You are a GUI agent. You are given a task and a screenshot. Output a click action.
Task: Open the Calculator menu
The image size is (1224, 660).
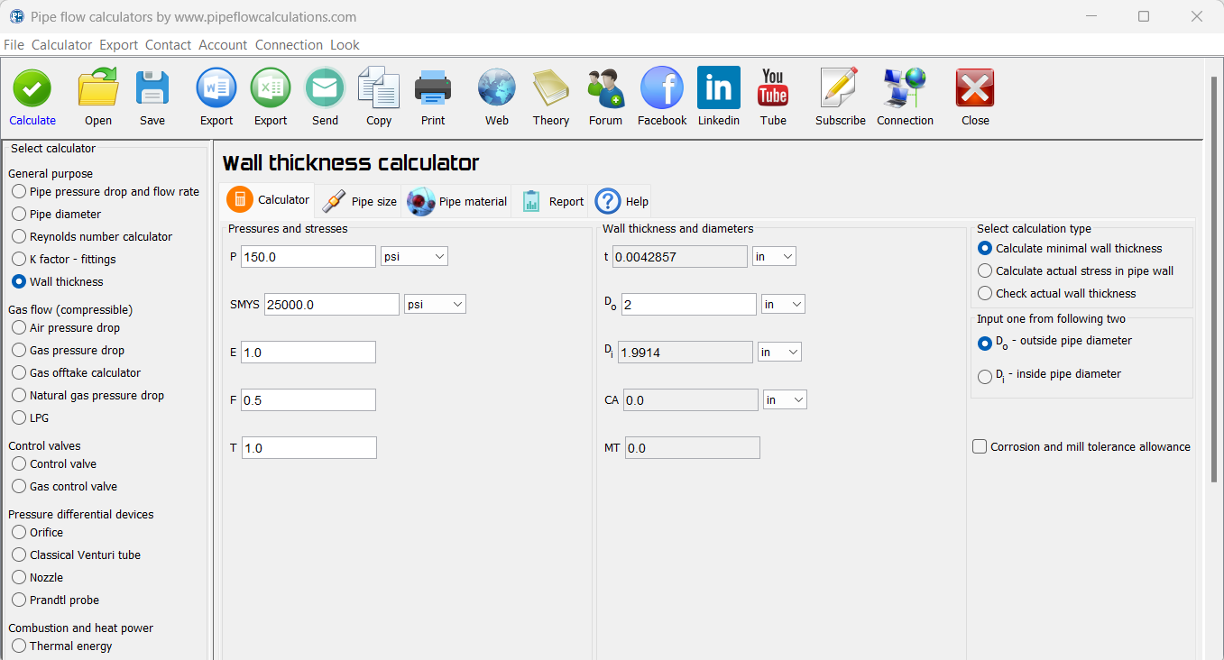pos(61,44)
